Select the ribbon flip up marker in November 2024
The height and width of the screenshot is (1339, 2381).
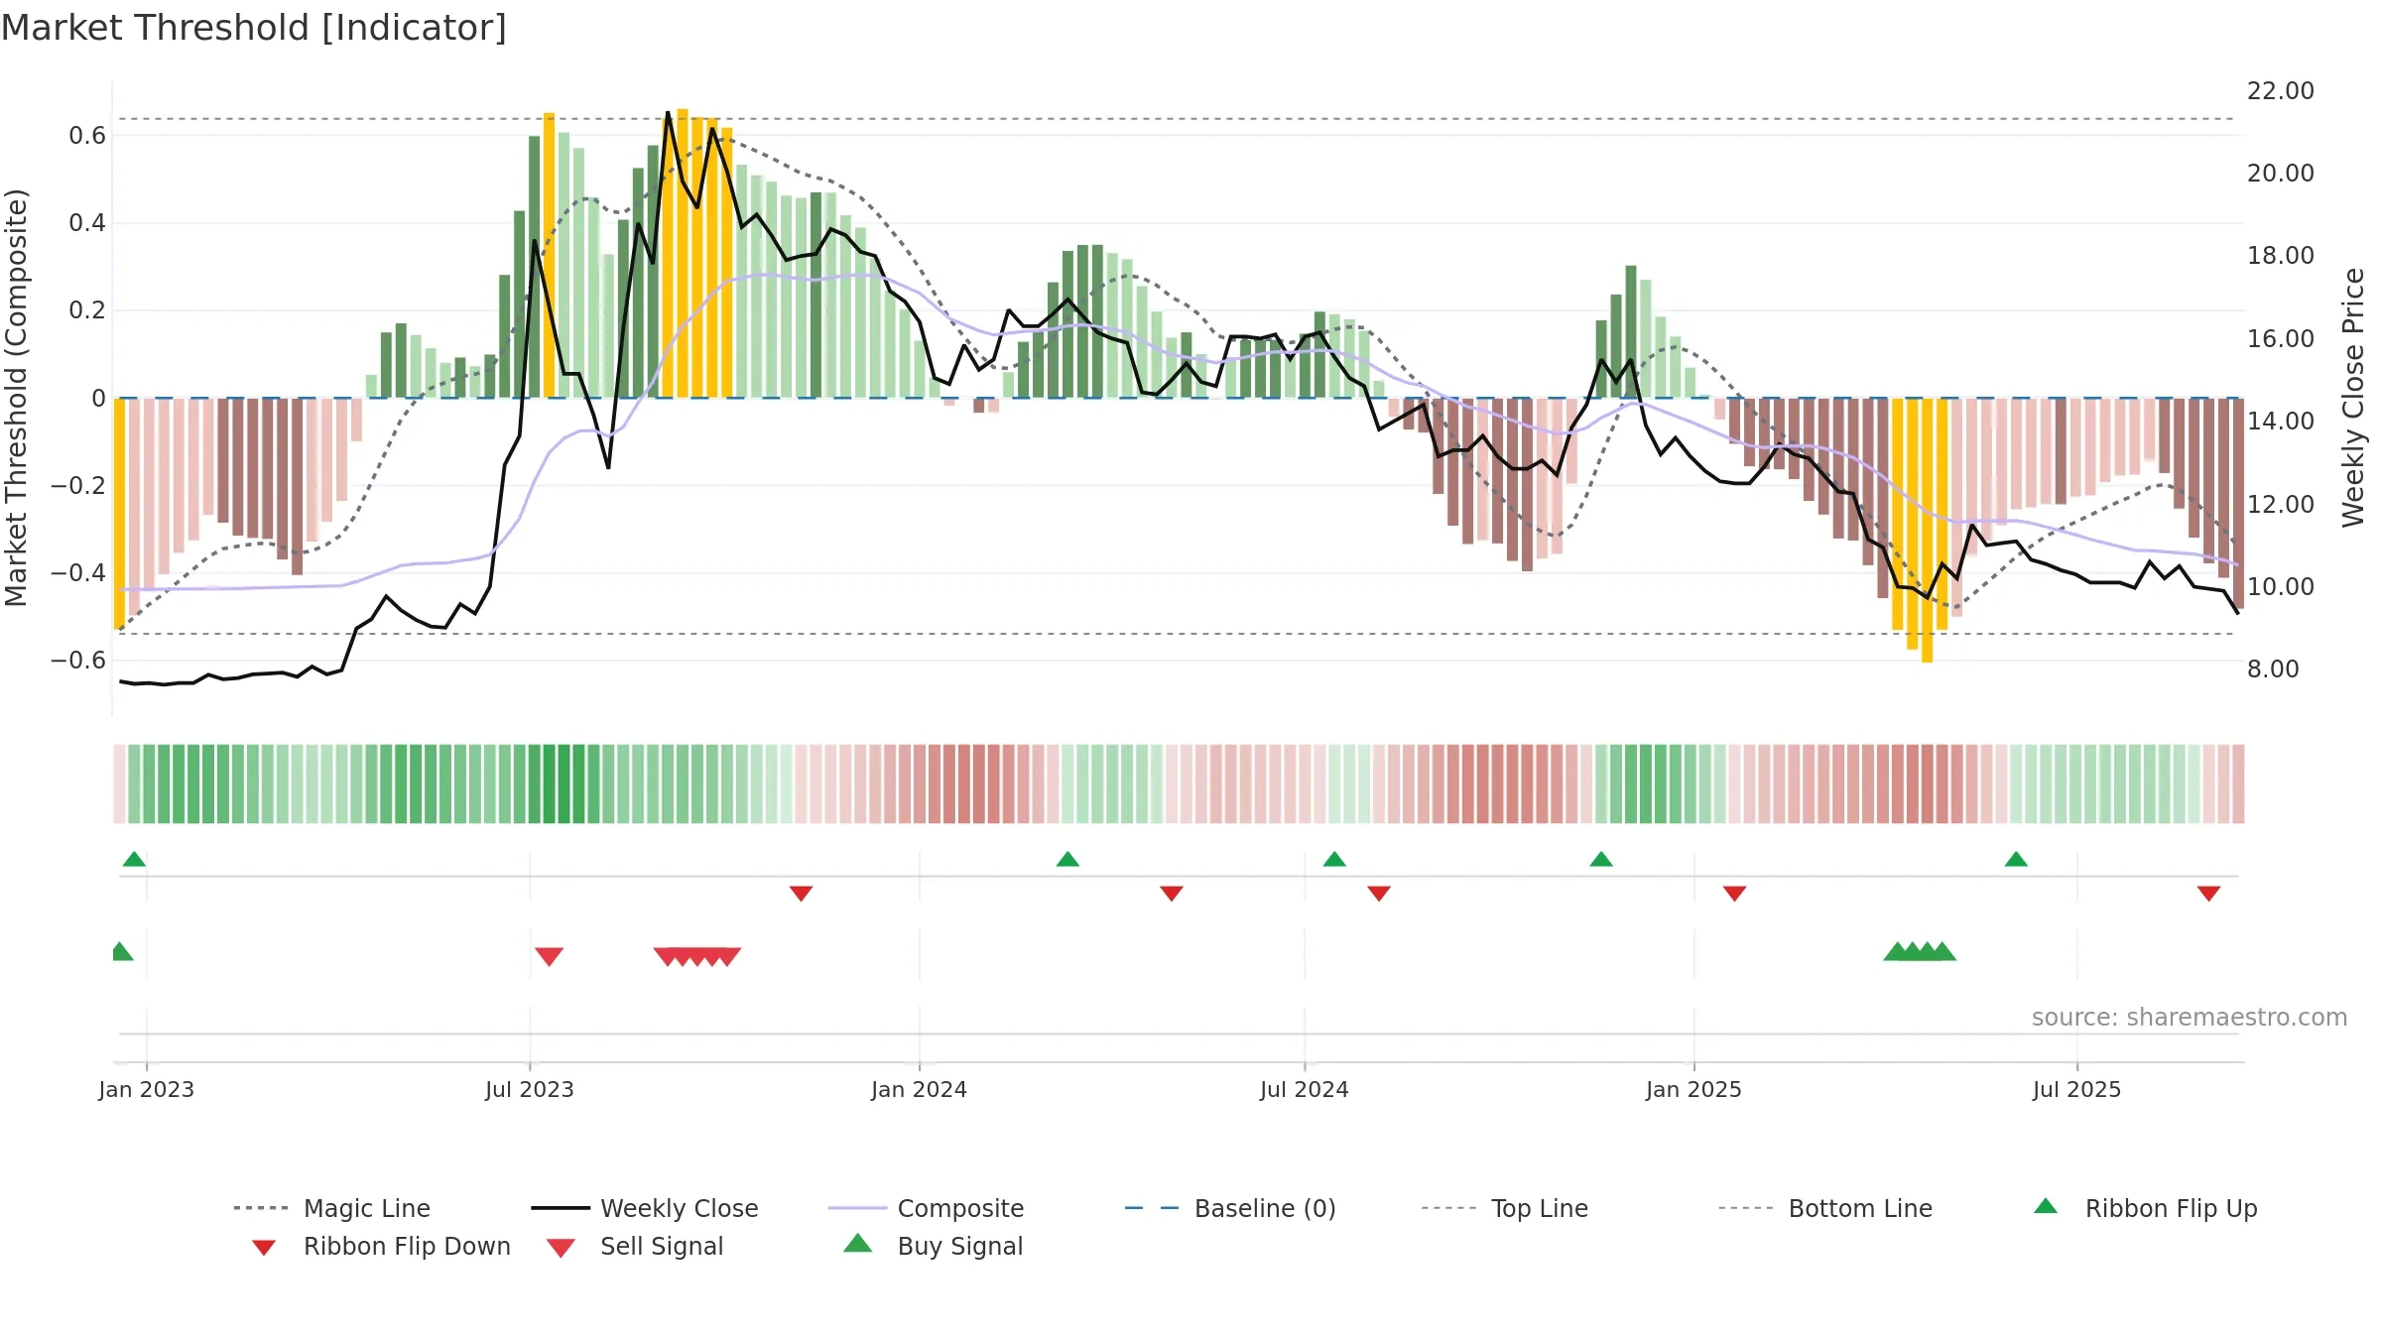coord(1601,859)
